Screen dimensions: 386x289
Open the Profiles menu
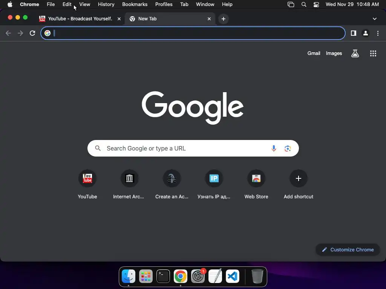point(164,5)
